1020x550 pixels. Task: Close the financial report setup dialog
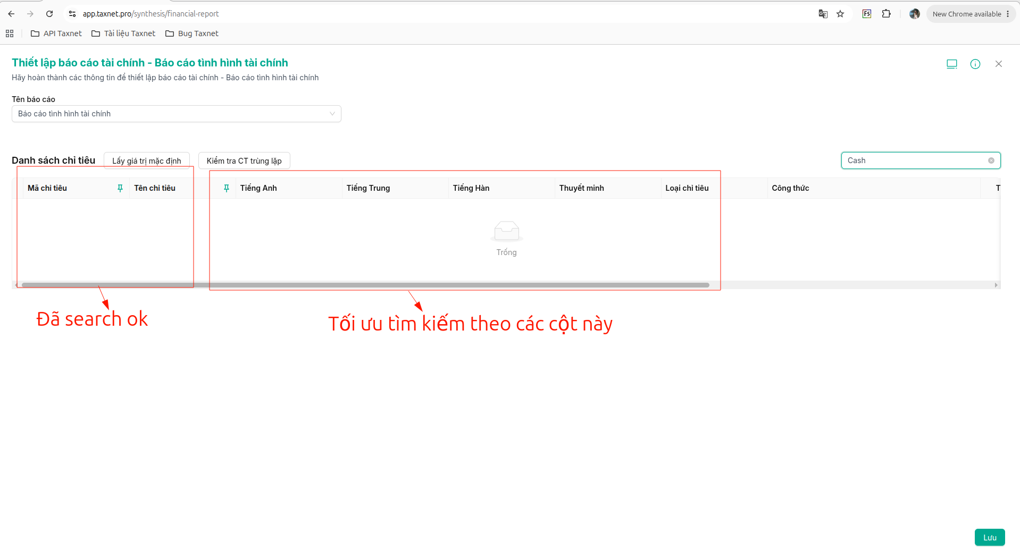(999, 64)
